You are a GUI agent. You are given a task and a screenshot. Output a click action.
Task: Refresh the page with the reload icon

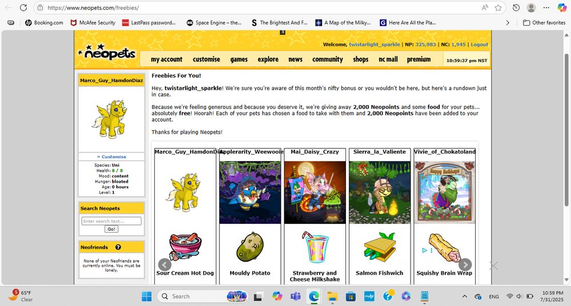(x=23, y=7)
